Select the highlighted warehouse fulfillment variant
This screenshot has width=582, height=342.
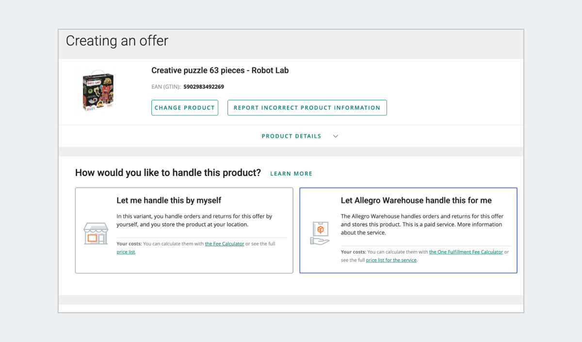point(408,230)
